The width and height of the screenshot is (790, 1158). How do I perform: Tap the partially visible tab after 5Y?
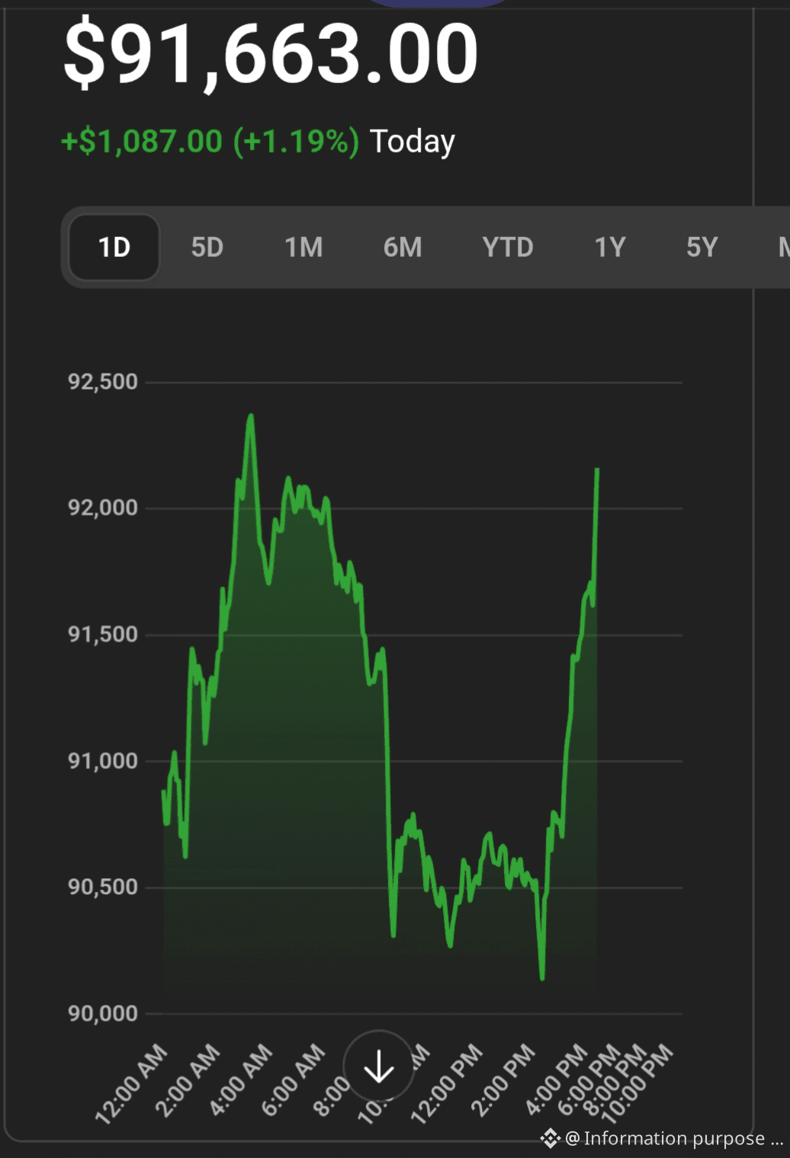coord(783,248)
